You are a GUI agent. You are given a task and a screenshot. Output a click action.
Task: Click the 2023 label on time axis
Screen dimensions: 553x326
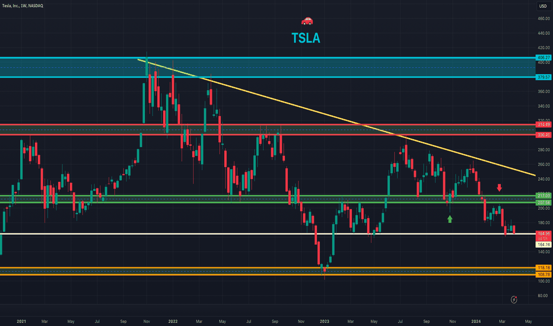tap(324, 321)
